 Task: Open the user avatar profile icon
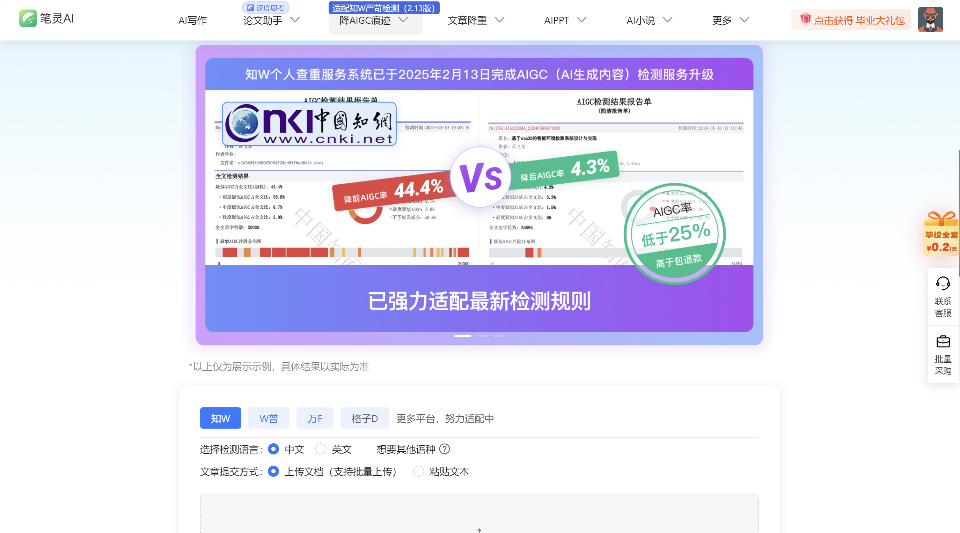coord(930,19)
